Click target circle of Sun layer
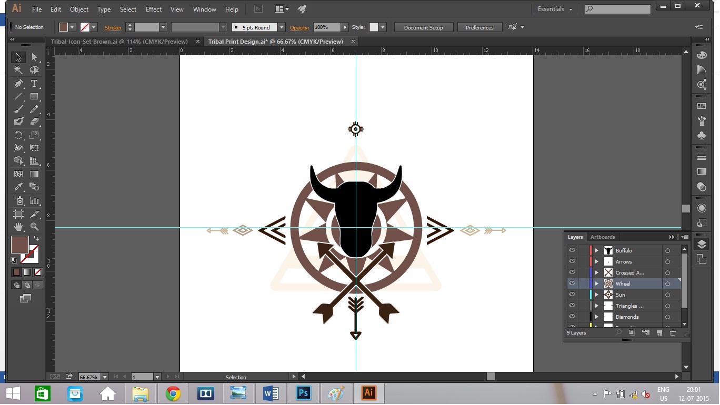The width and height of the screenshot is (720, 405). coord(667,295)
